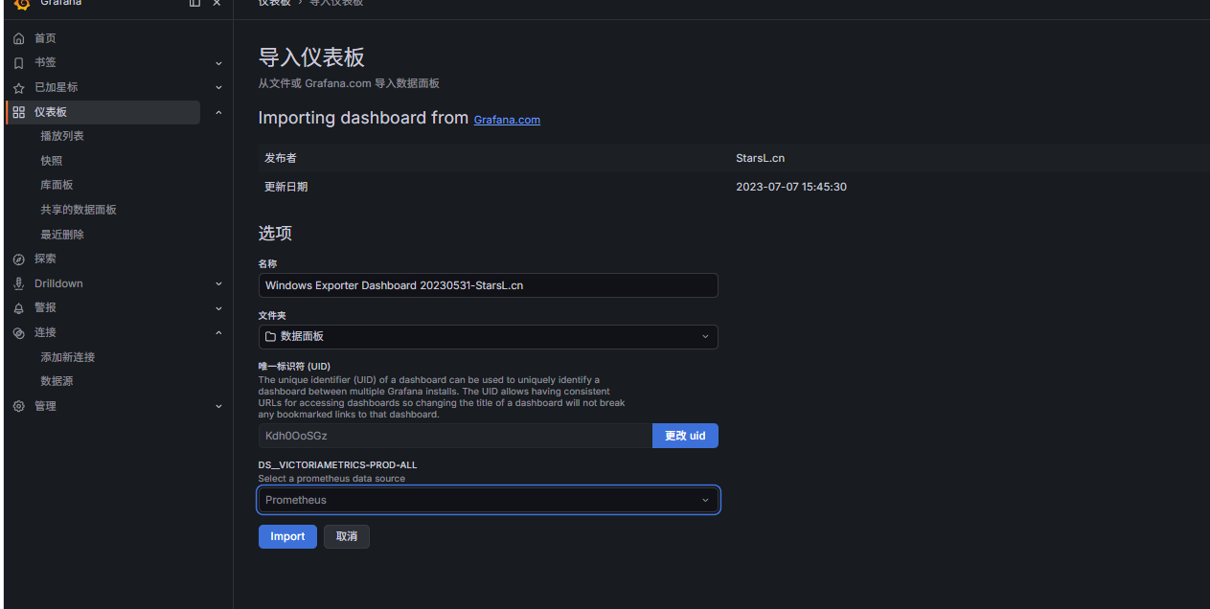This screenshot has width=1210, height=609.
Task: Open 警报 in the sidebar
Action: 45,307
